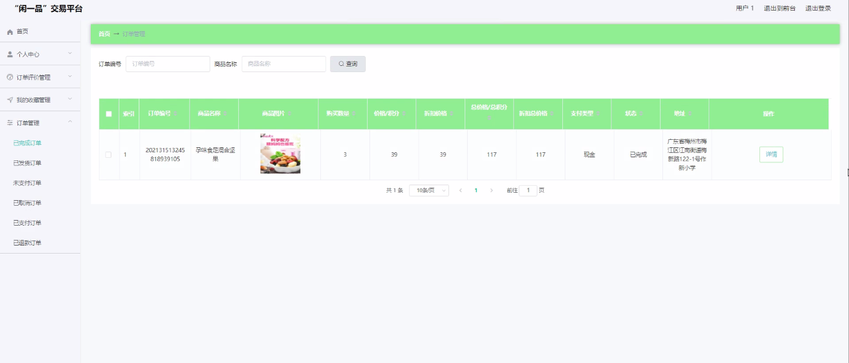Sort by 折扣总价格 column arrow
Image resolution: width=849 pixels, height=363 pixels.
[x=552, y=114]
